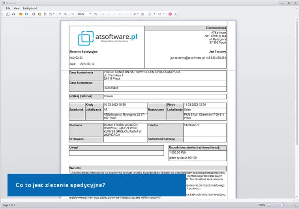Click the plus button in the status bar zoom
This screenshot has height=209, width=300.
point(295,205)
